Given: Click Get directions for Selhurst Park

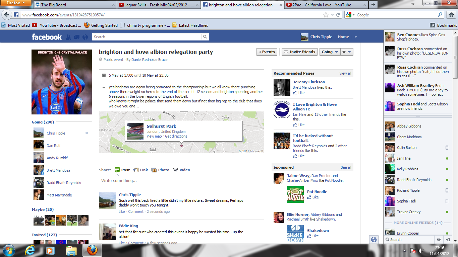Looking at the screenshot, I should (x=176, y=136).
